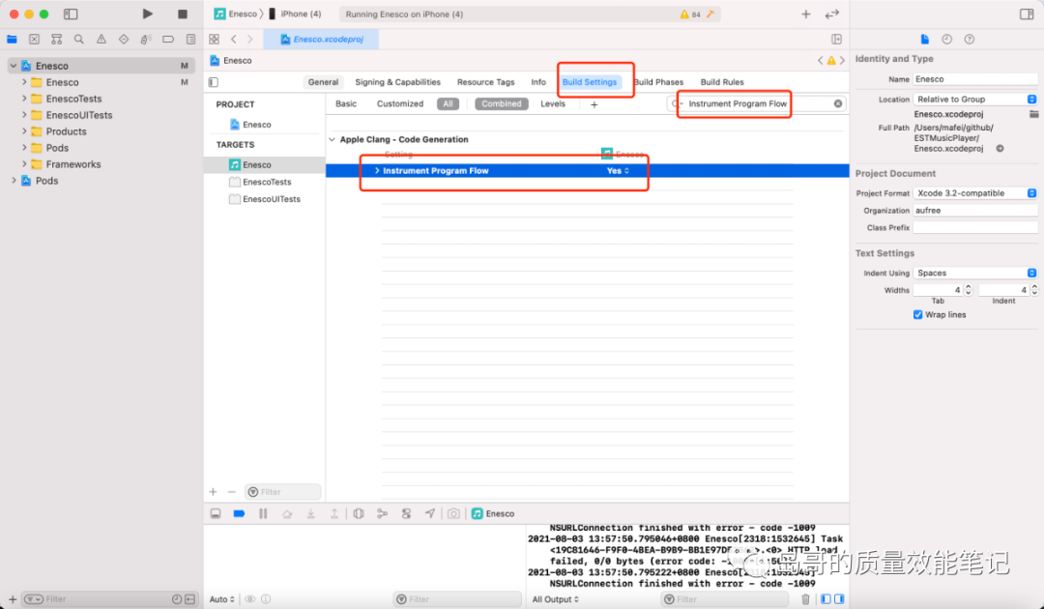Viewport: 1044px width, 609px height.
Task: Click the 84 warnings indicator
Action: tap(690, 14)
